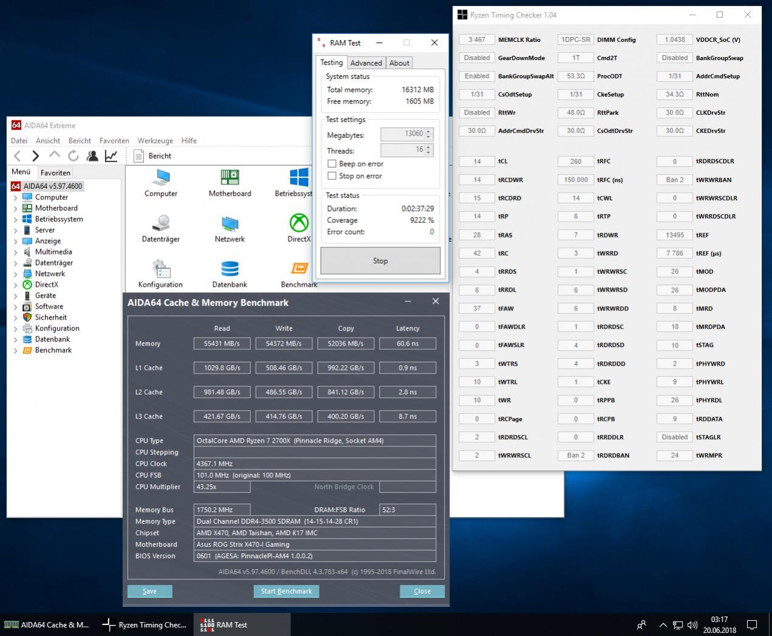The height and width of the screenshot is (636, 772).
Task: Click the AIDA64 up-level arrow
Action: click(x=55, y=156)
